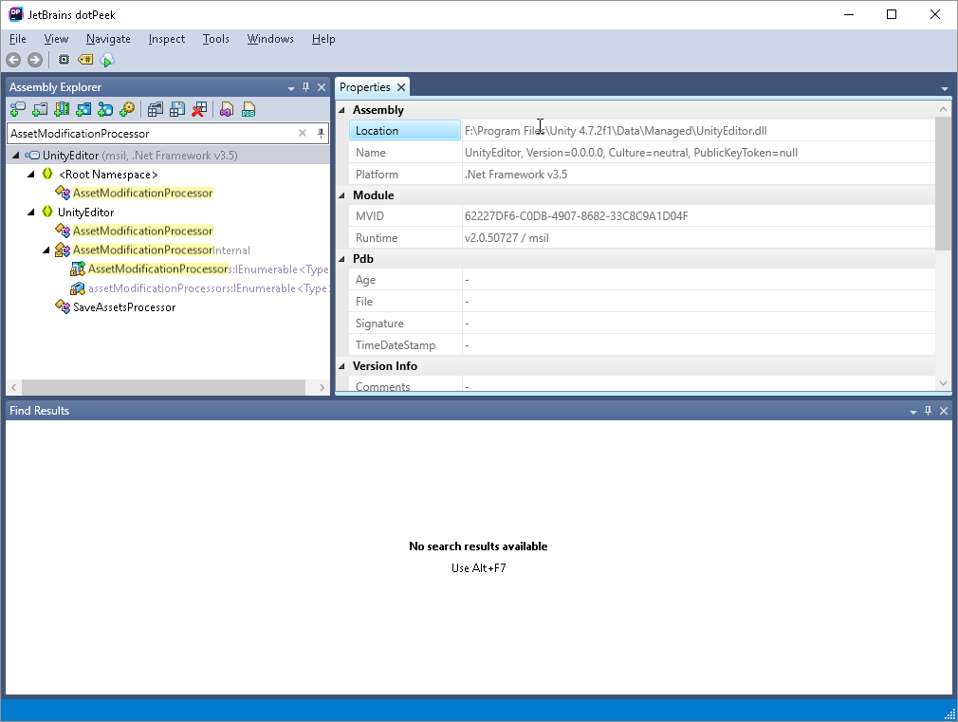Collapse the Pdb properties section
The height and width of the screenshot is (722, 958).
pyautogui.click(x=341, y=259)
